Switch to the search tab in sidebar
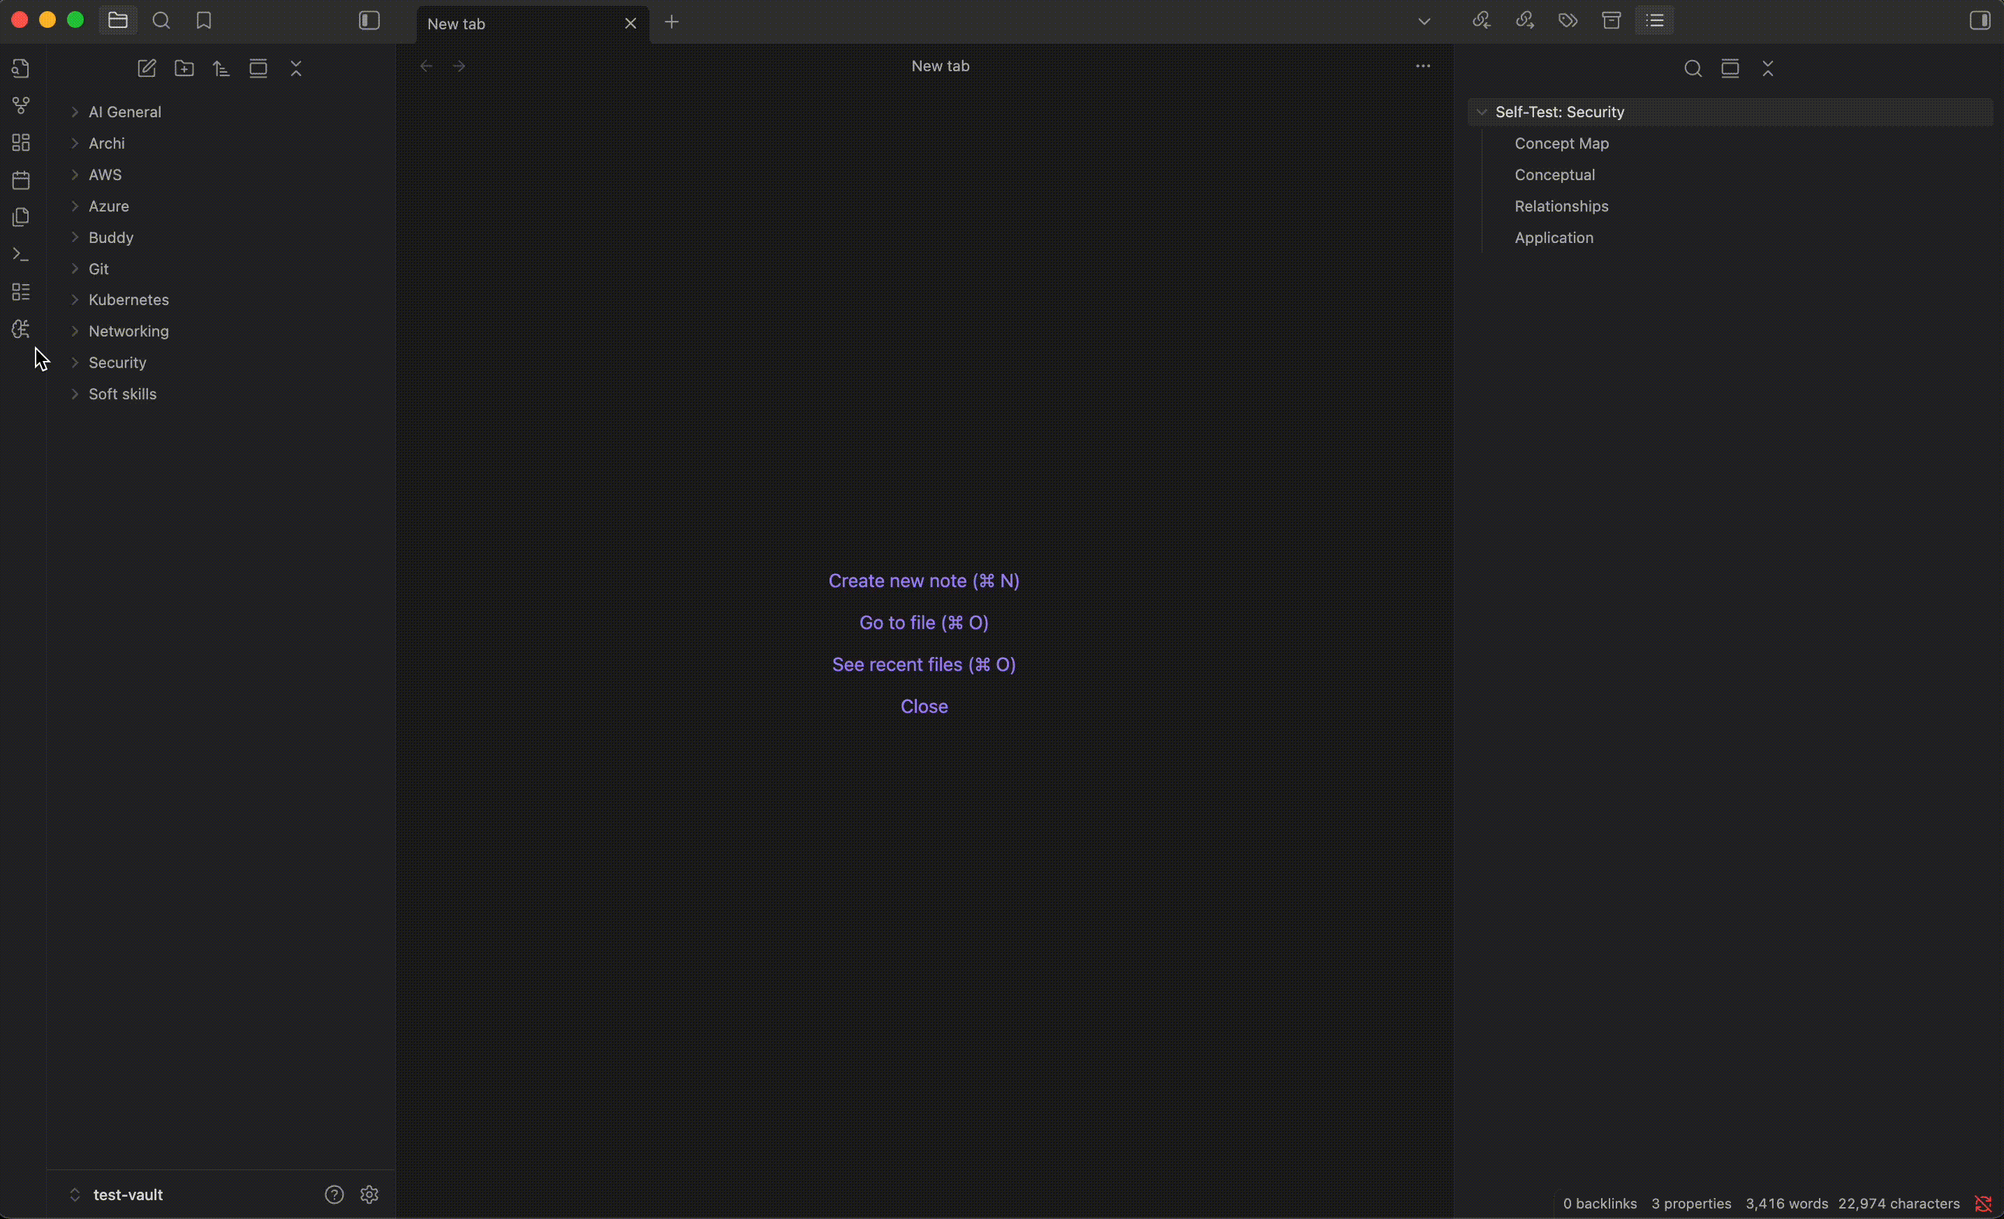Viewport: 2004px width, 1219px height. click(161, 21)
